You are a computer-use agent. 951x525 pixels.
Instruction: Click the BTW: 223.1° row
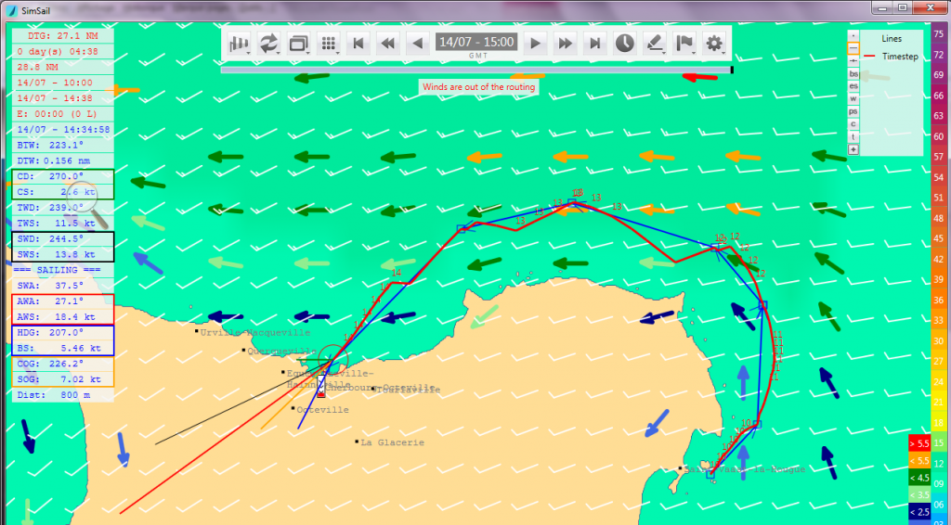coord(63,146)
